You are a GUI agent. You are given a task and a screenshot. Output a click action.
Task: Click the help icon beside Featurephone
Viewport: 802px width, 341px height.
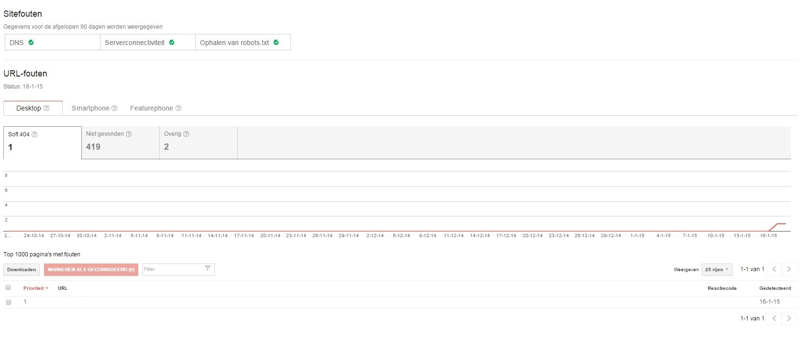[x=178, y=108]
